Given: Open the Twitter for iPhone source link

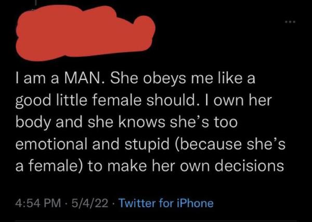Looking at the screenshot, I should pyautogui.click(x=166, y=203).
